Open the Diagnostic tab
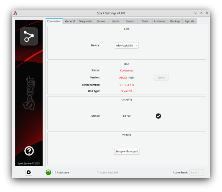222x192 pixels. point(85,21)
